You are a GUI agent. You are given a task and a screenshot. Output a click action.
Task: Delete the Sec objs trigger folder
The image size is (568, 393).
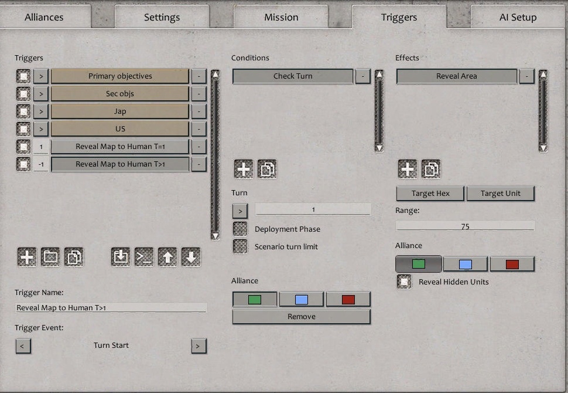pyautogui.click(x=199, y=94)
